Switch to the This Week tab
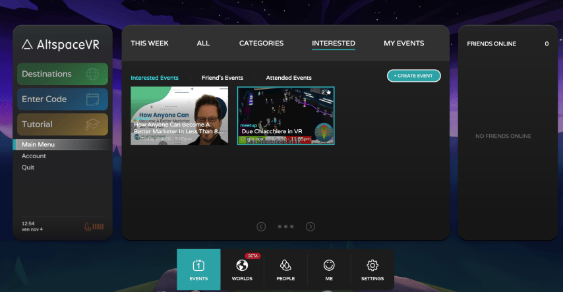This screenshot has height=292, width=563. 150,44
